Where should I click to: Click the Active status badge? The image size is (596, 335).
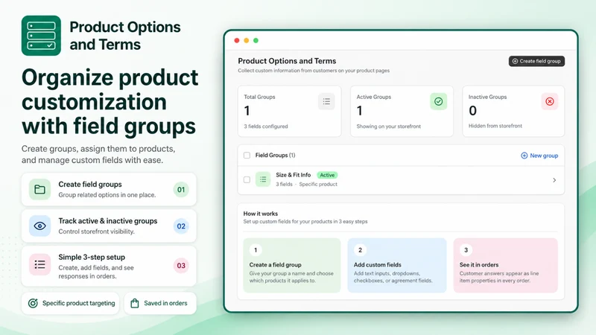327,175
